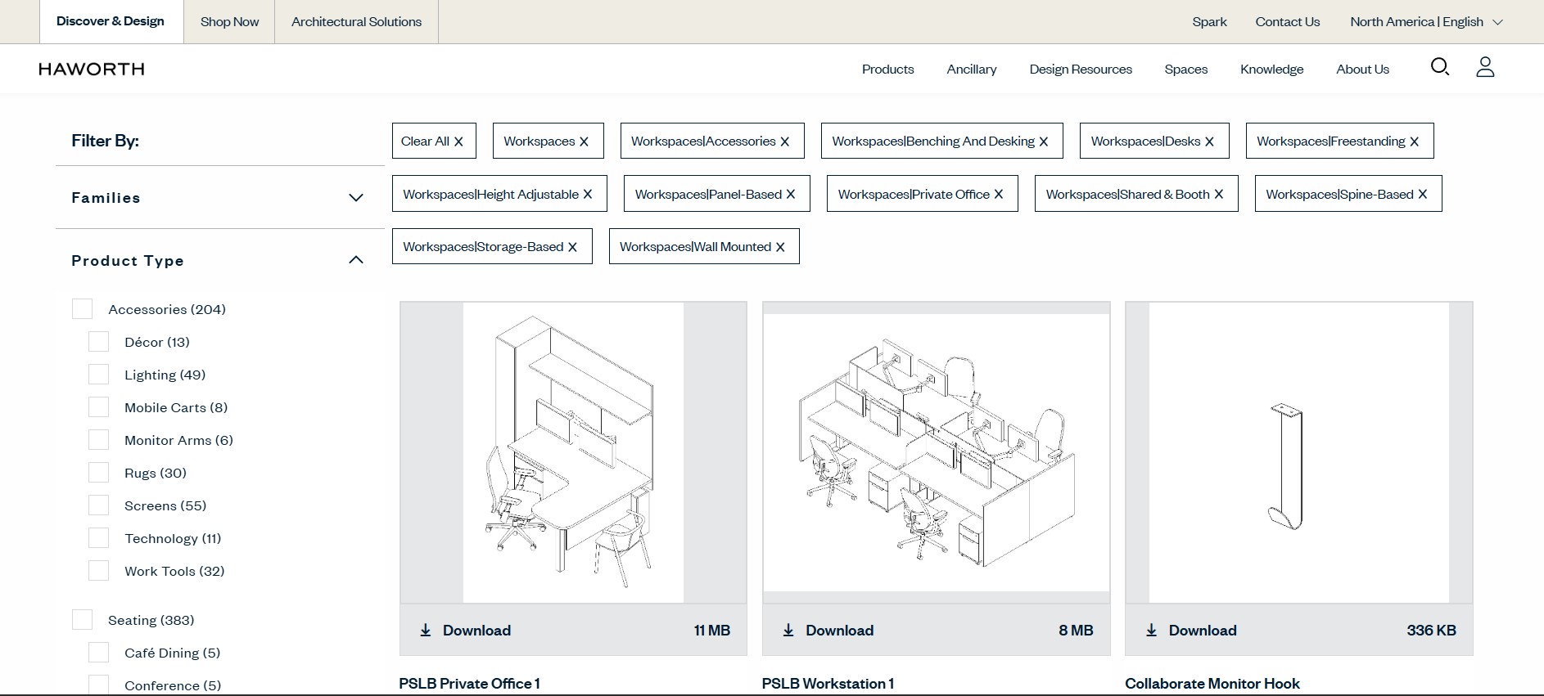Open North America | English region dropdown
Screen dimensions: 1544x696
[1426, 22]
